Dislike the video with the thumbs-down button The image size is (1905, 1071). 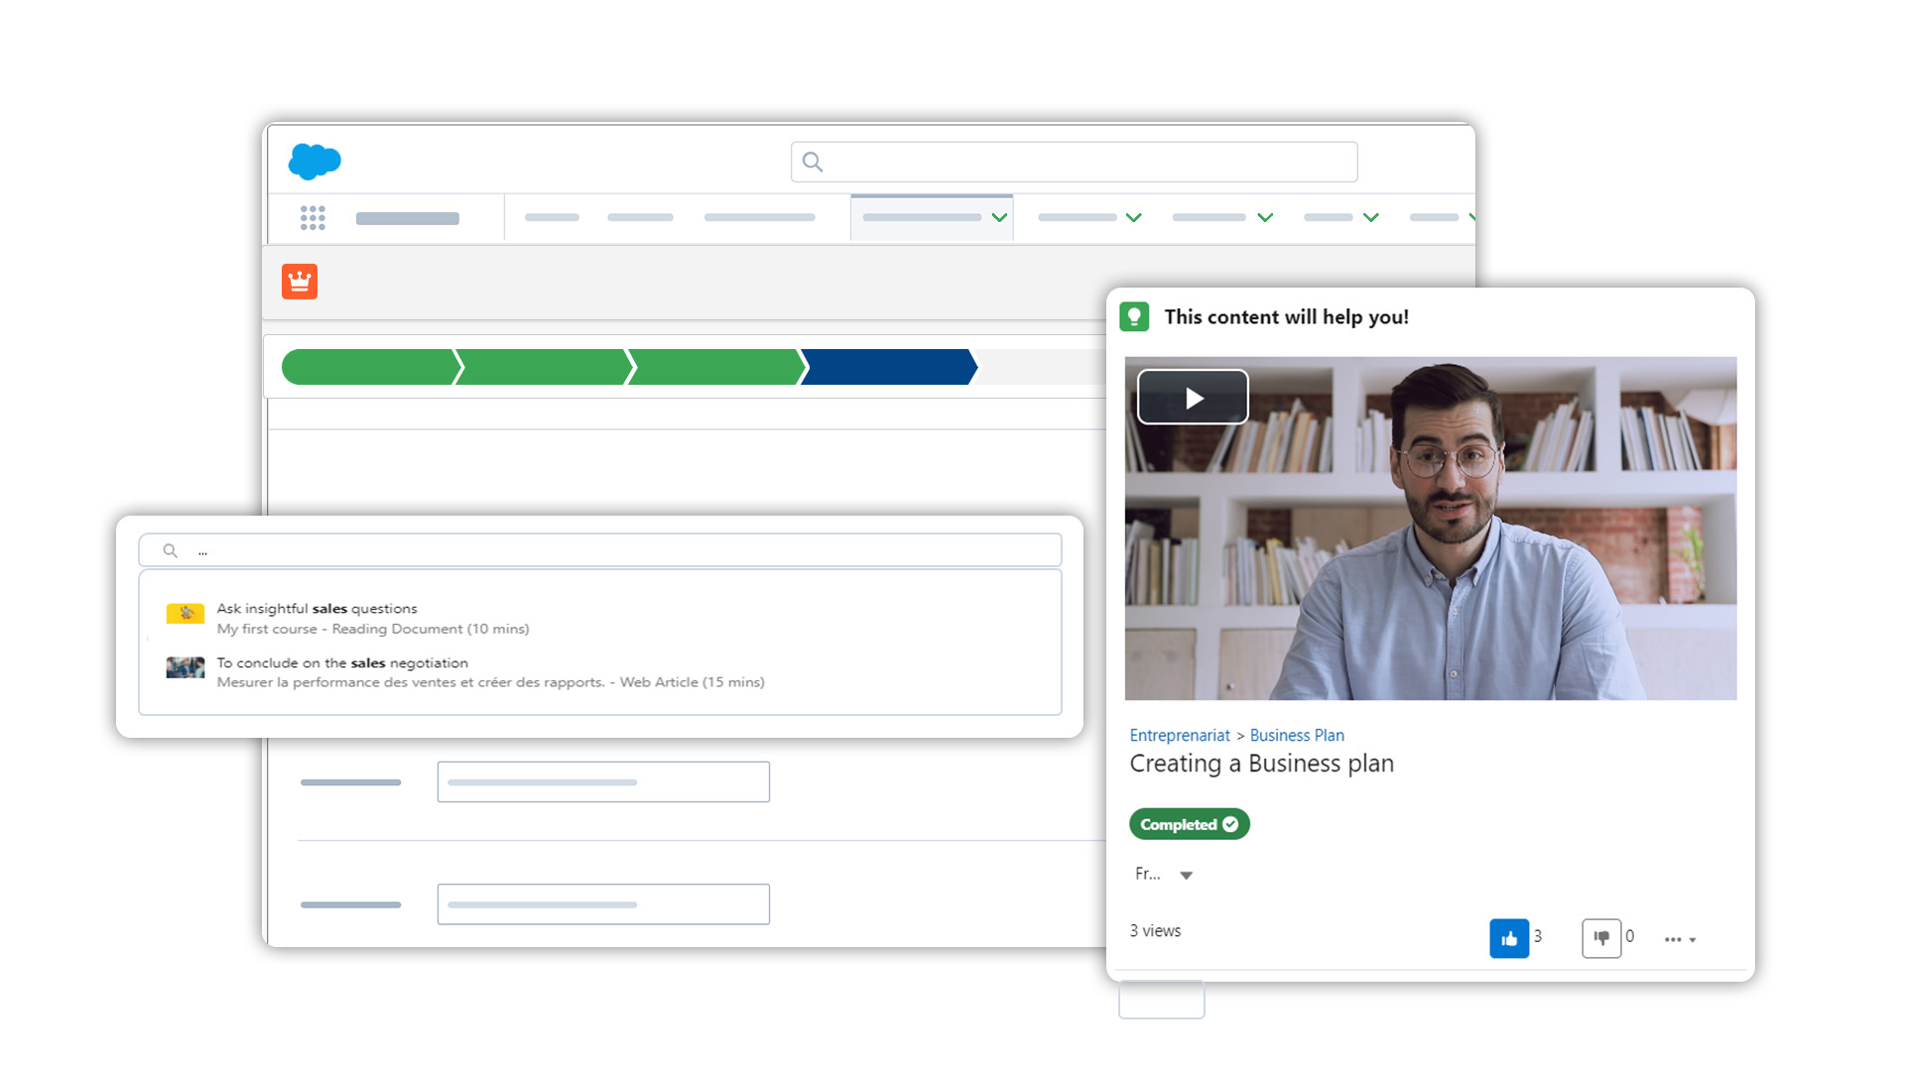(x=1602, y=938)
